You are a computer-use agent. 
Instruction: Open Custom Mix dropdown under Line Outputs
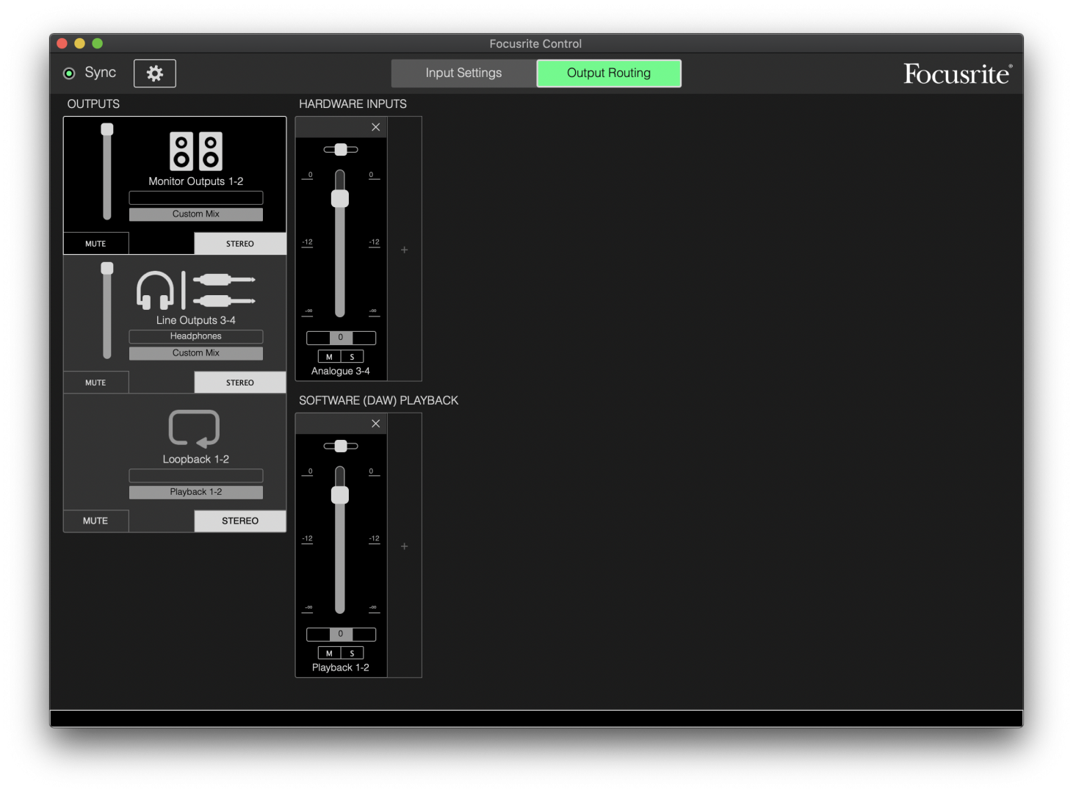point(196,353)
